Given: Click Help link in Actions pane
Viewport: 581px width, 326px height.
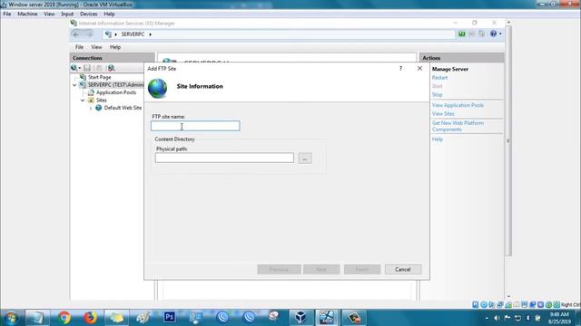Looking at the screenshot, I should (x=438, y=139).
